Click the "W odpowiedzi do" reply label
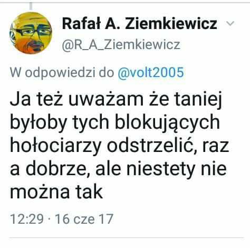This screenshot has height=248, width=250. [62, 72]
